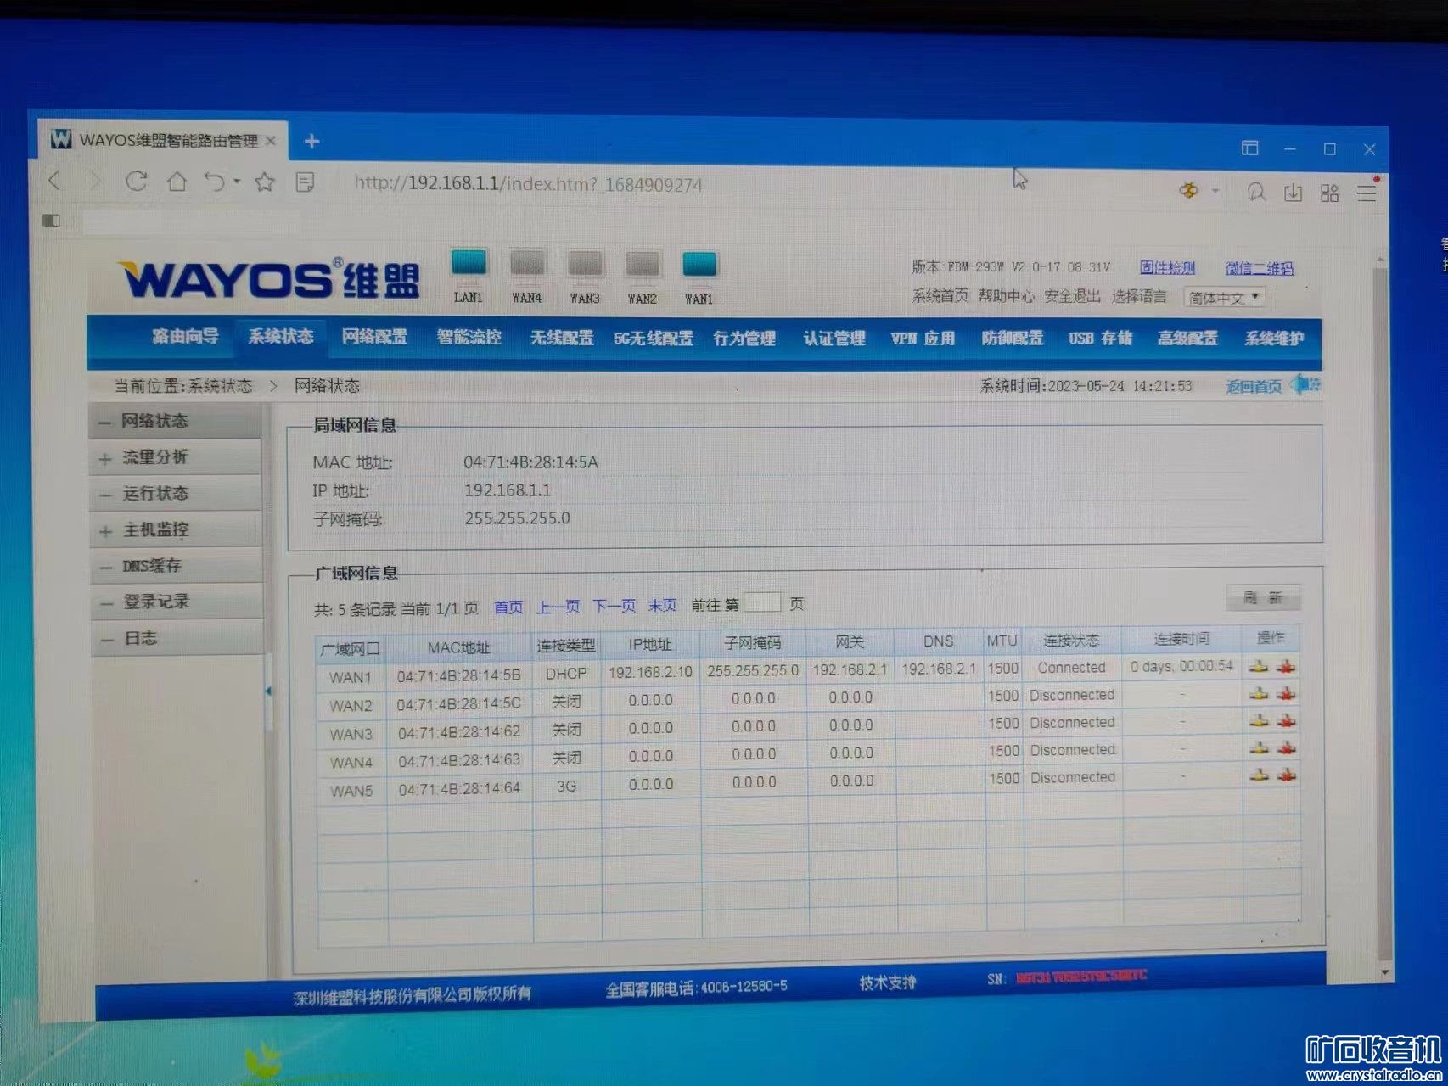Click the 刷新 refresh button
1448x1086 pixels.
(1263, 598)
